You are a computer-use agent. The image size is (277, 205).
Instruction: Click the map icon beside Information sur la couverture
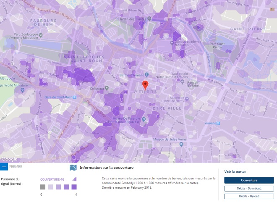[x=73, y=168]
